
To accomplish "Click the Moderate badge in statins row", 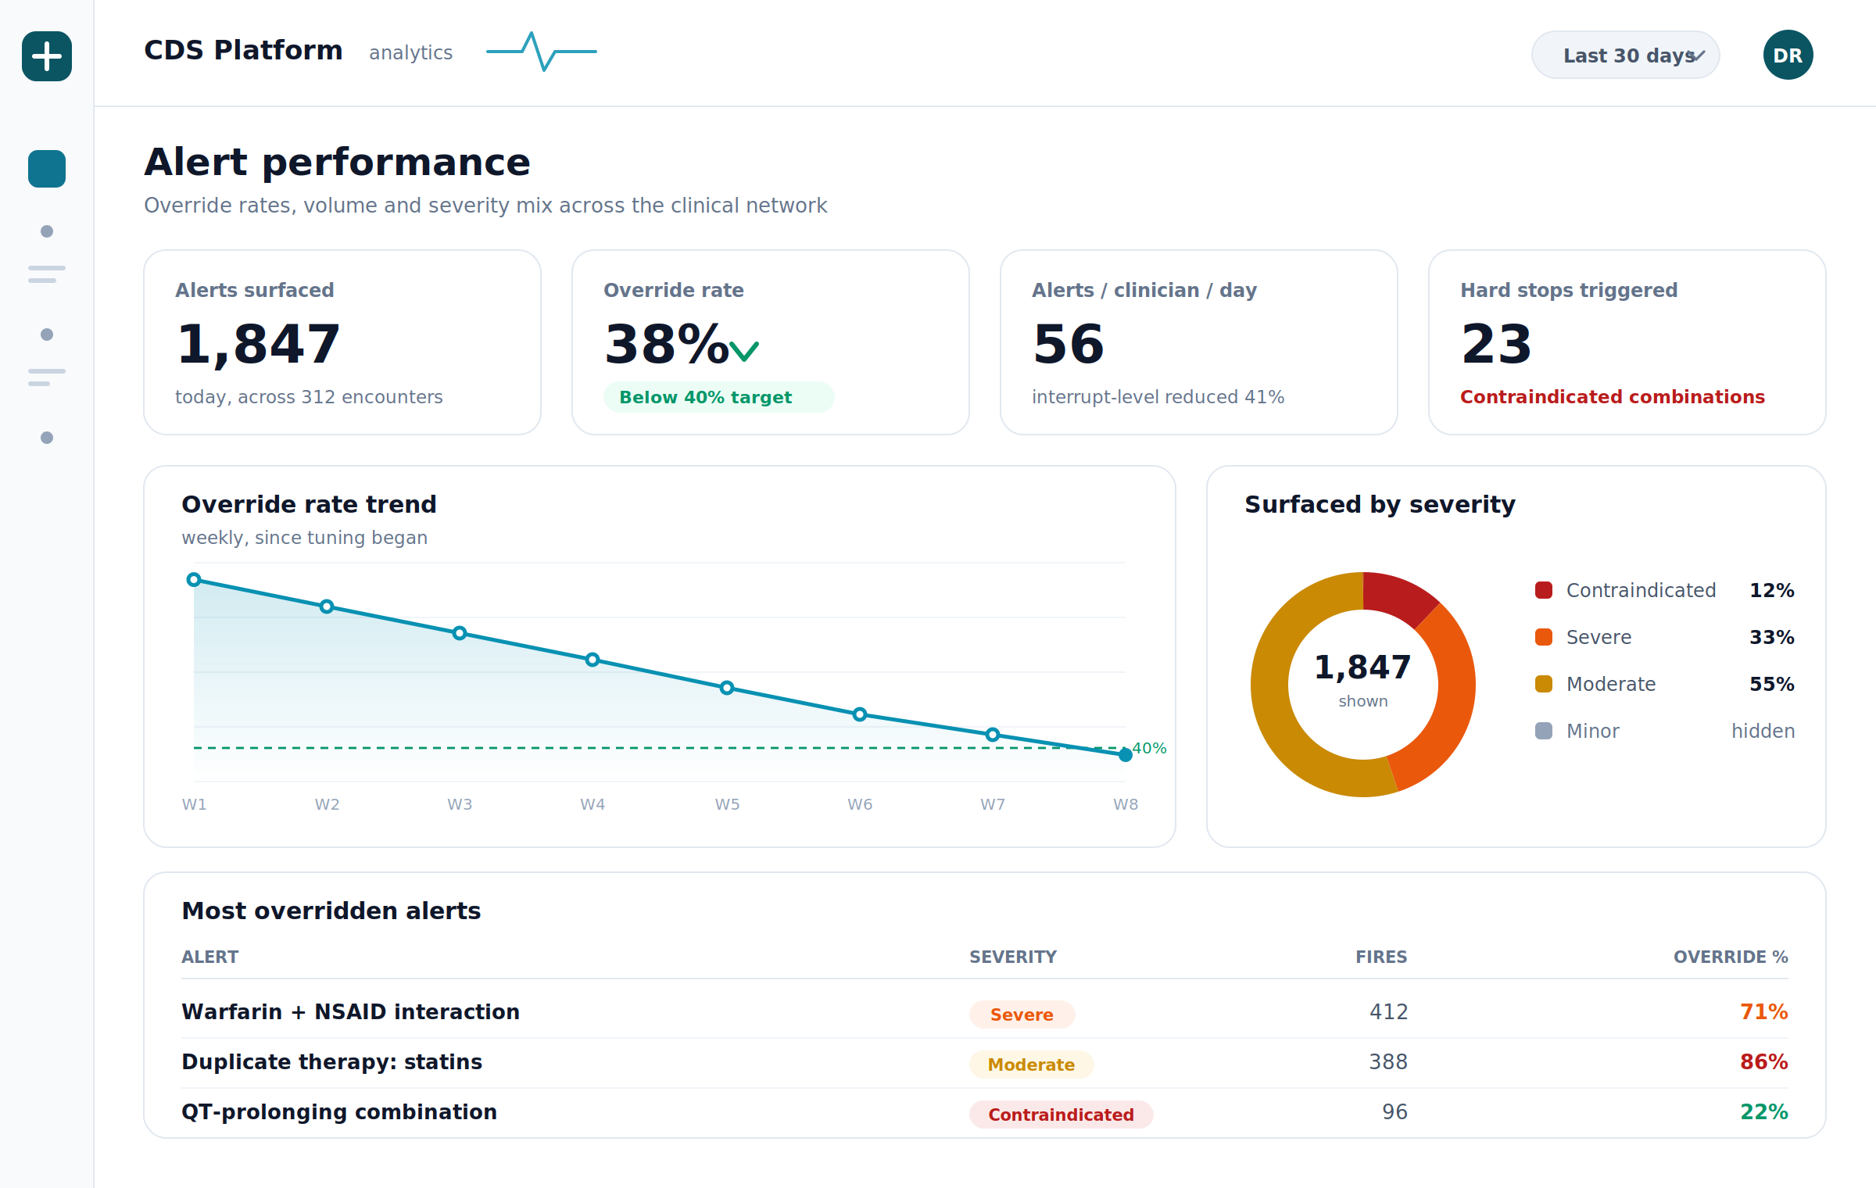I will [x=1031, y=1065].
